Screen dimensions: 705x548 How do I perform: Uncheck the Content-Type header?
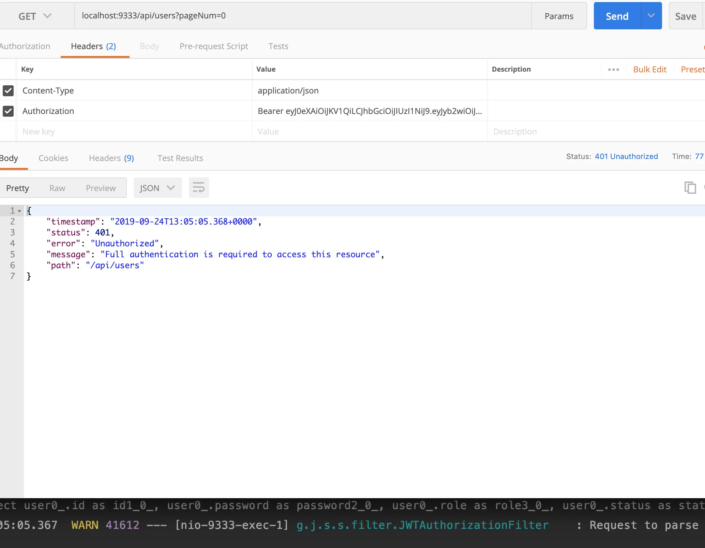pos(8,90)
